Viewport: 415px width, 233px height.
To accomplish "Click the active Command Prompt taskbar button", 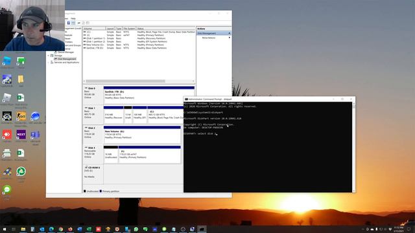I will (x=202, y=229).
